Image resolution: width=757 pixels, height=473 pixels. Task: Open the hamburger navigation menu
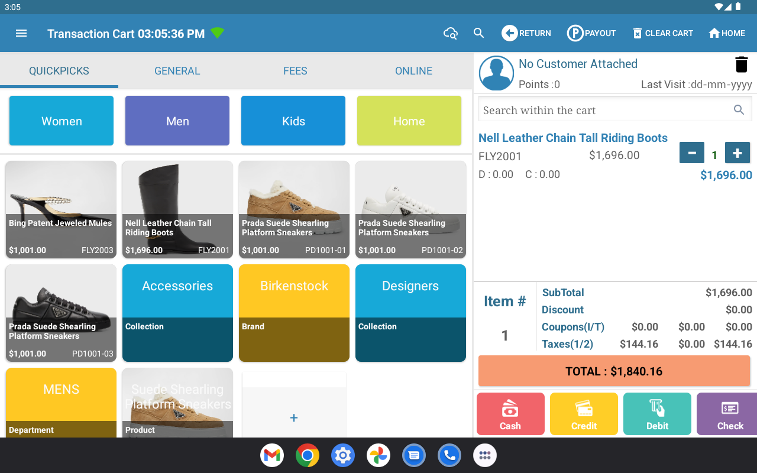(x=21, y=33)
